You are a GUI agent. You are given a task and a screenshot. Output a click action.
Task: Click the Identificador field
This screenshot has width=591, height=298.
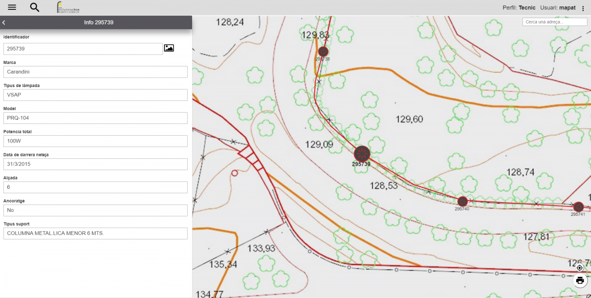click(83, 49)
